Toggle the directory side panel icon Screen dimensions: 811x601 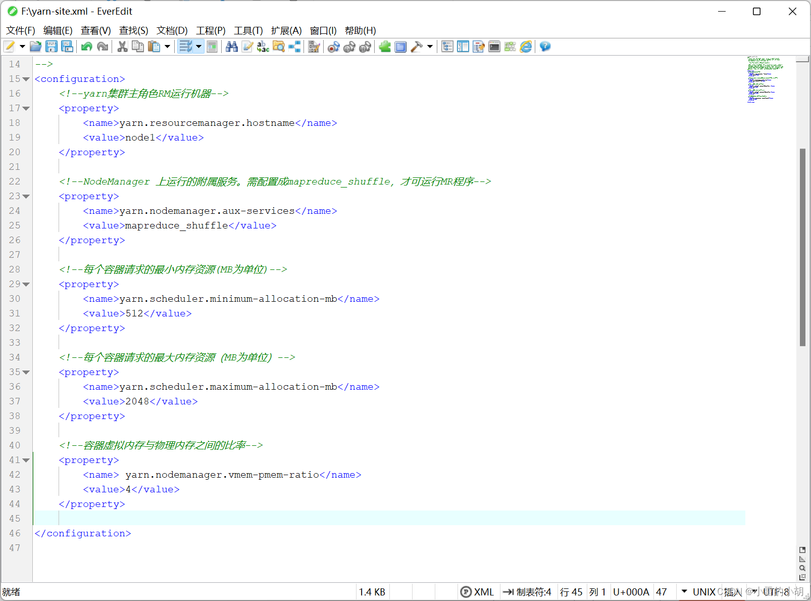coord(463,47)
